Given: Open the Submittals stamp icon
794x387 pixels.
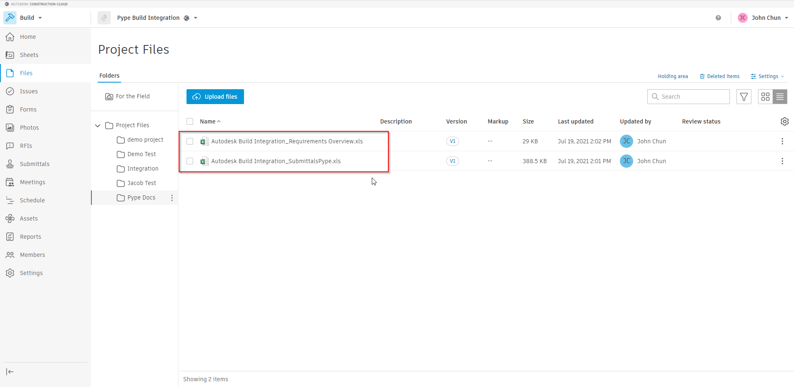Looking at the screenshot, I should (10, 164).
